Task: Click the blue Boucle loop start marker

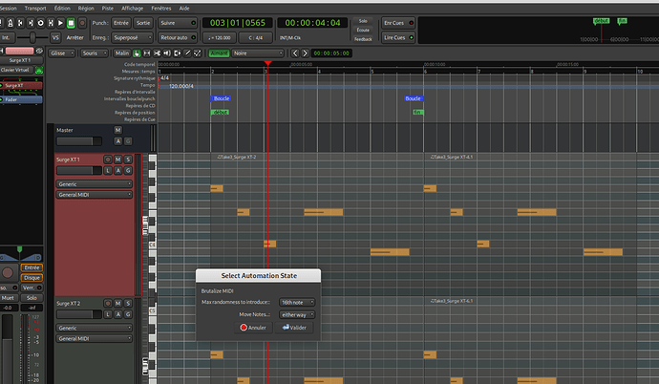Action: point(221,98)
